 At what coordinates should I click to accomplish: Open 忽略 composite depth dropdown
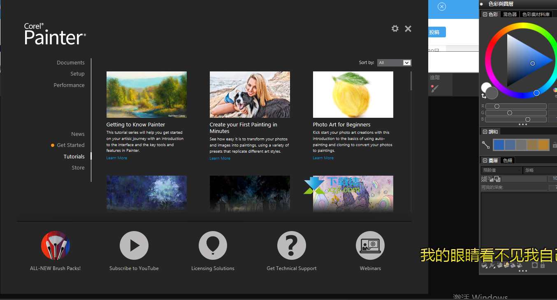(x=540, y=170)
